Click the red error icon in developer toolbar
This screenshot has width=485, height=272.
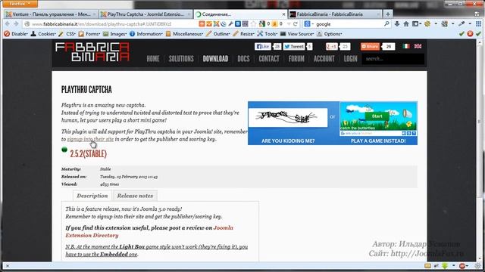click(x=470, y=34)
